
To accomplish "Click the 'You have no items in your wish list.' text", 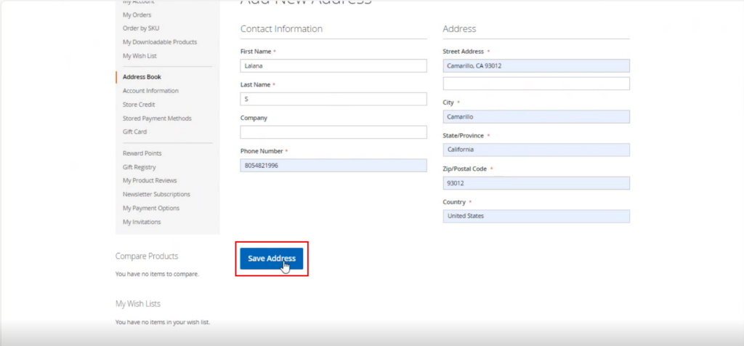I will coord(162,322).
